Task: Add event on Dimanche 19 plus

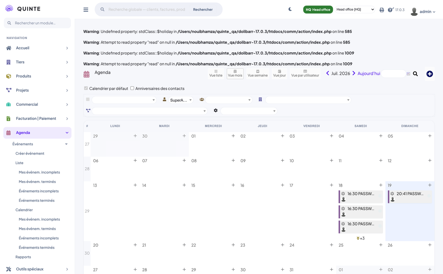Action: (430, 185)
